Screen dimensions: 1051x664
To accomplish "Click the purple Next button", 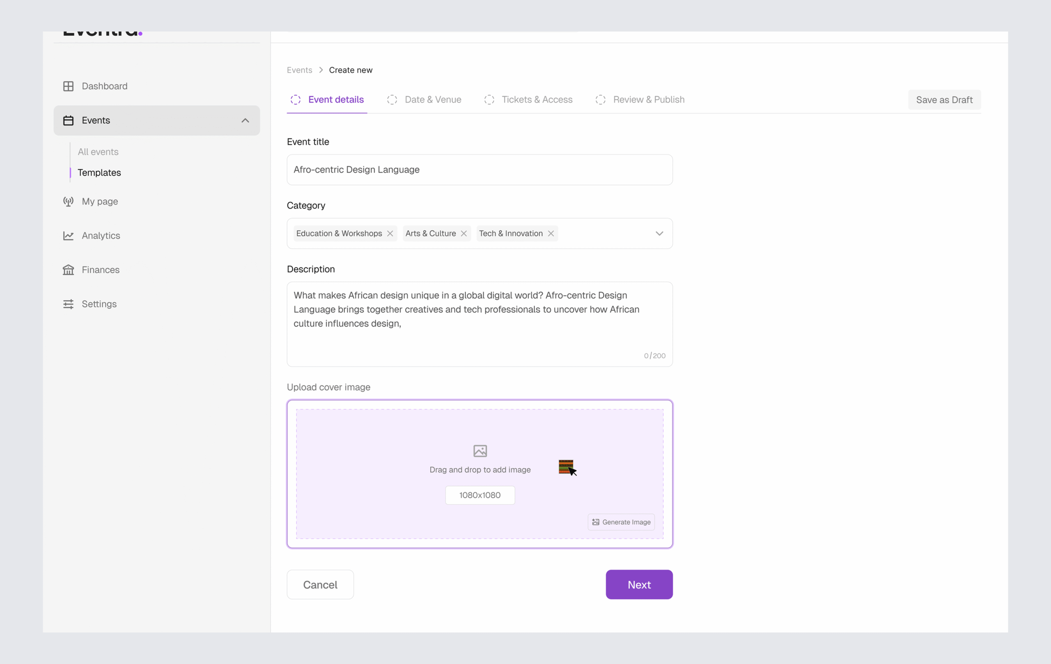I will (638, 585).
